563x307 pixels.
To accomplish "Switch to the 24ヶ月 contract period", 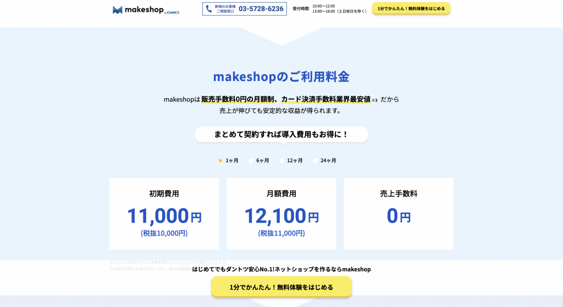I will tap(316, 161).
